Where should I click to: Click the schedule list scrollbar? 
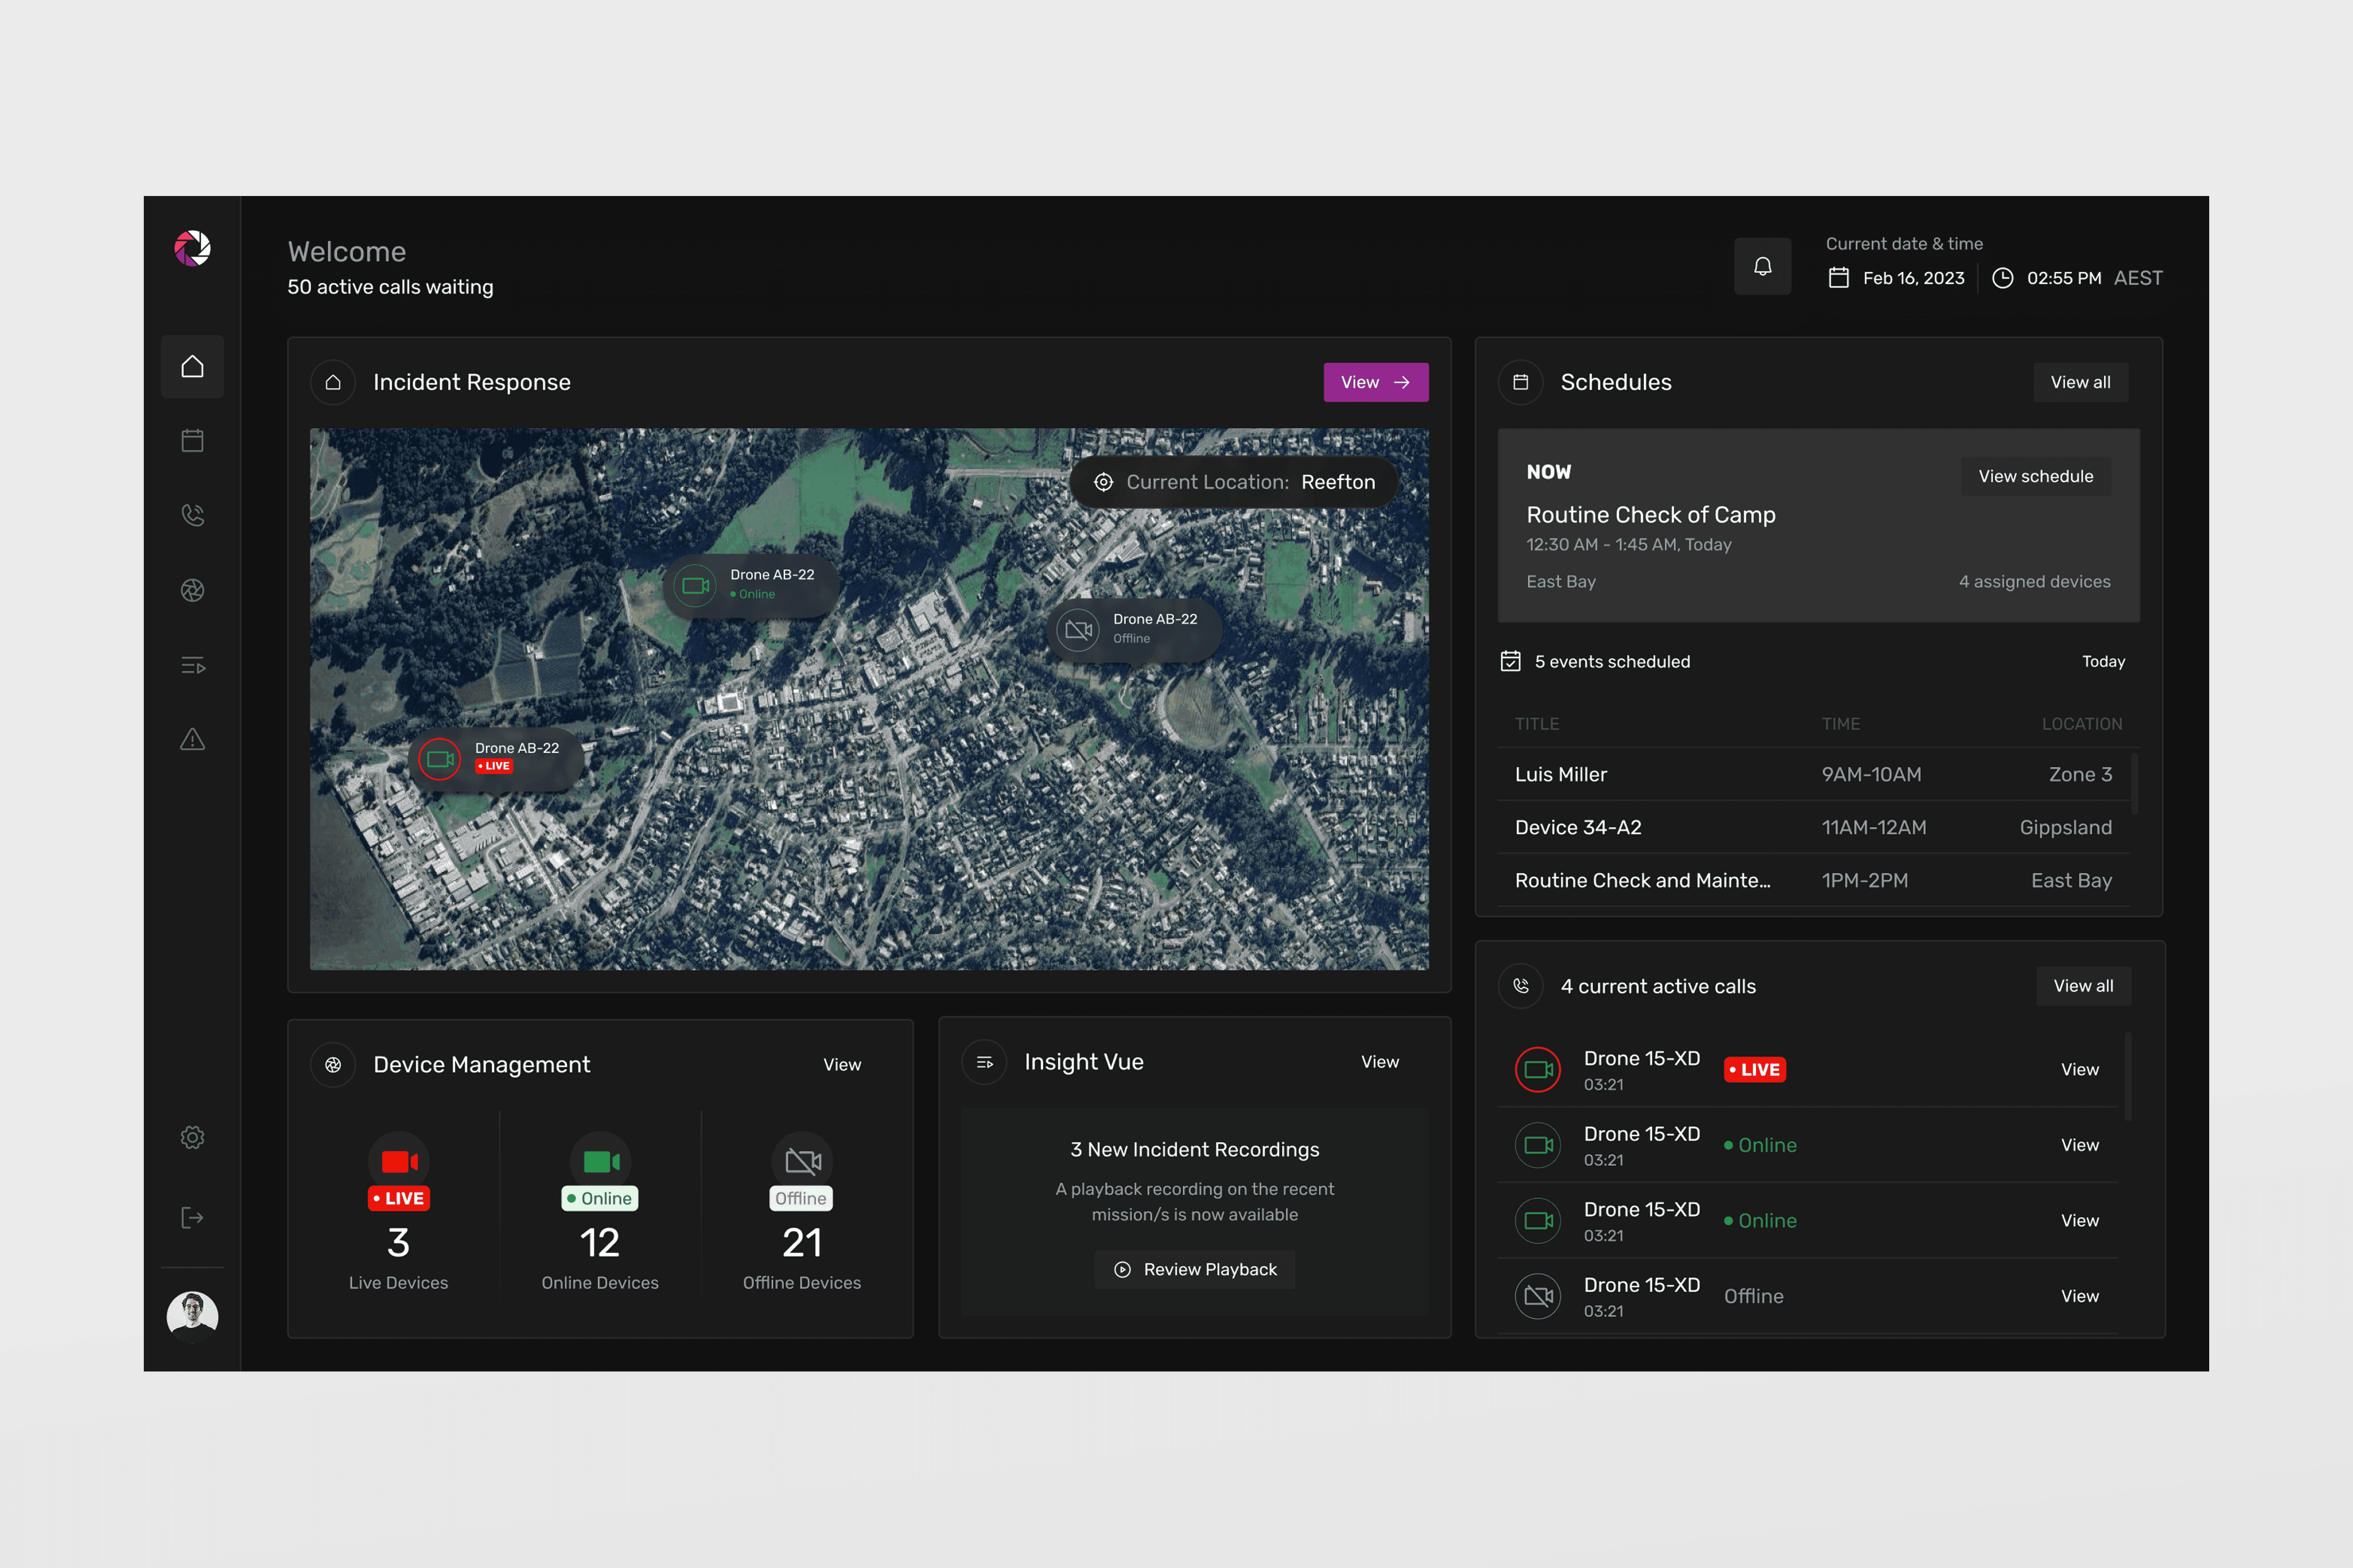[2134, 784]
